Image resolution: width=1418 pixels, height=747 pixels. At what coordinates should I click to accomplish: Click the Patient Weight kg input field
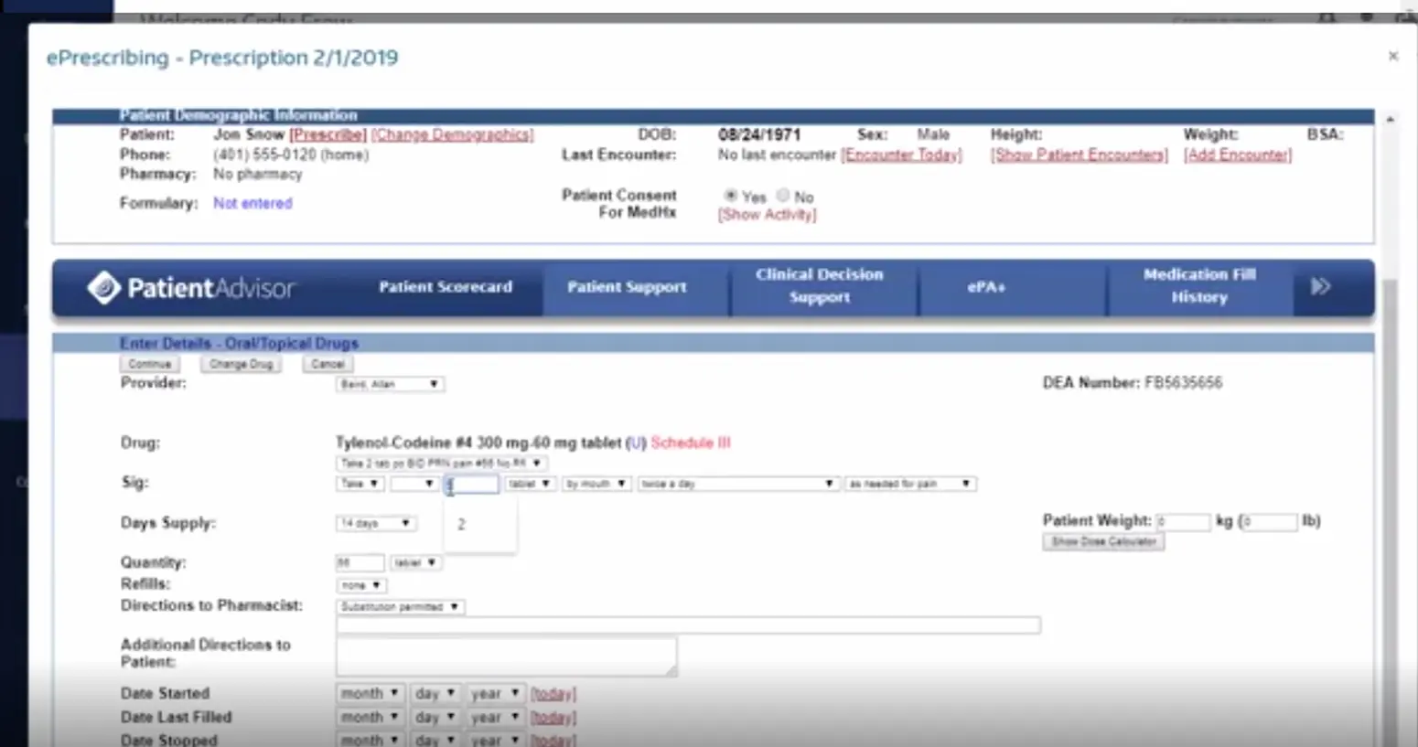1183,520
